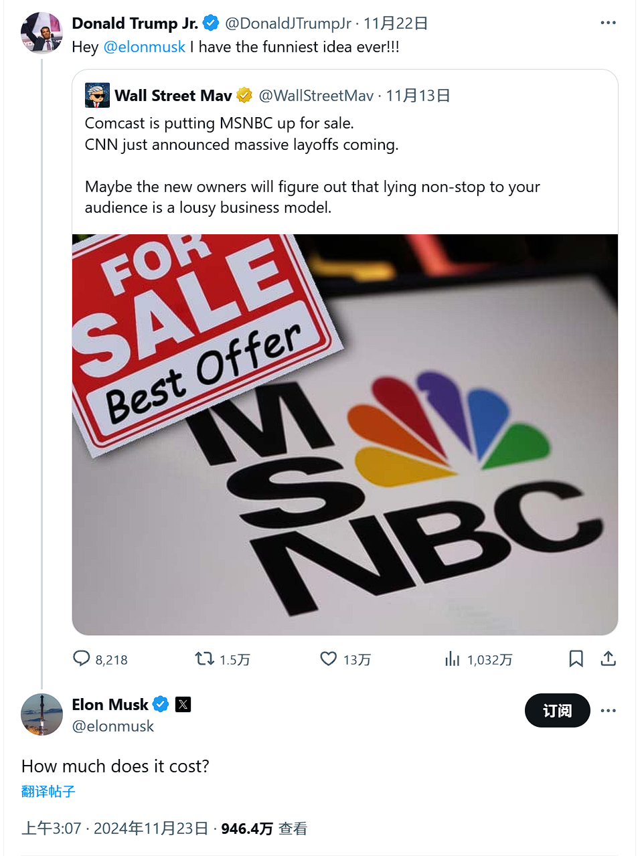
Task: Click Wall Street Mav avatar in quoted tweet
Action: click(97, 96)
